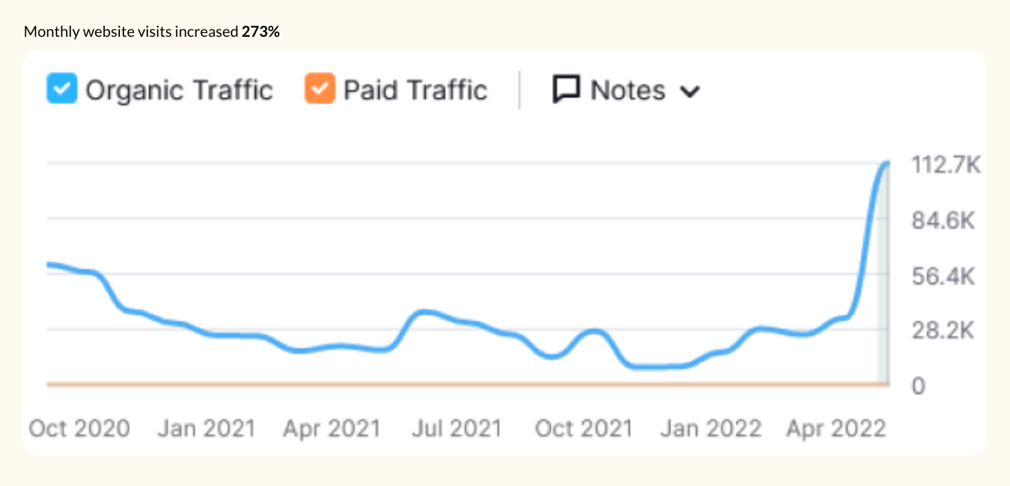Click the Organic Traffic label text
This screenshot has width=1010, height=486.
pos(179,90)
